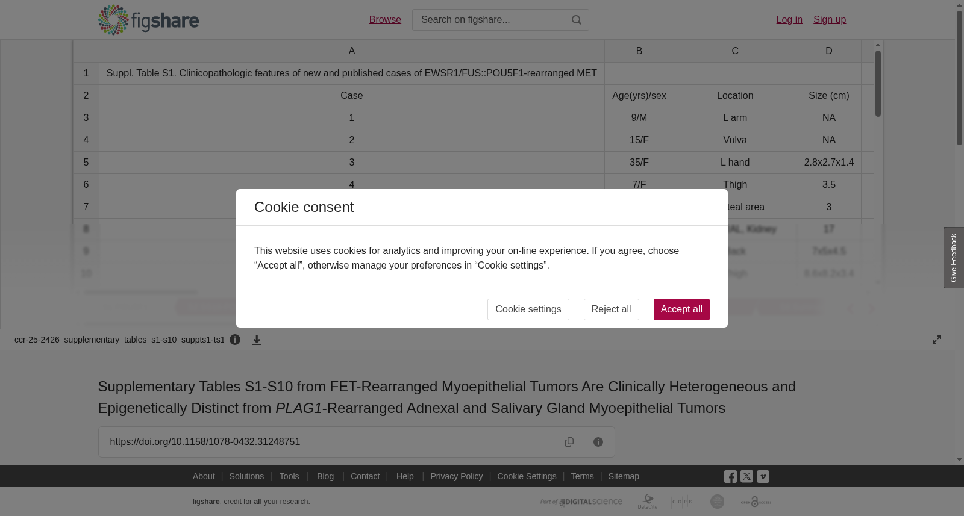Download the supplementary tables file
Image resolution: width=964 pixels, height=516 pixels.
pyautogui.click(x=257, y=340)
